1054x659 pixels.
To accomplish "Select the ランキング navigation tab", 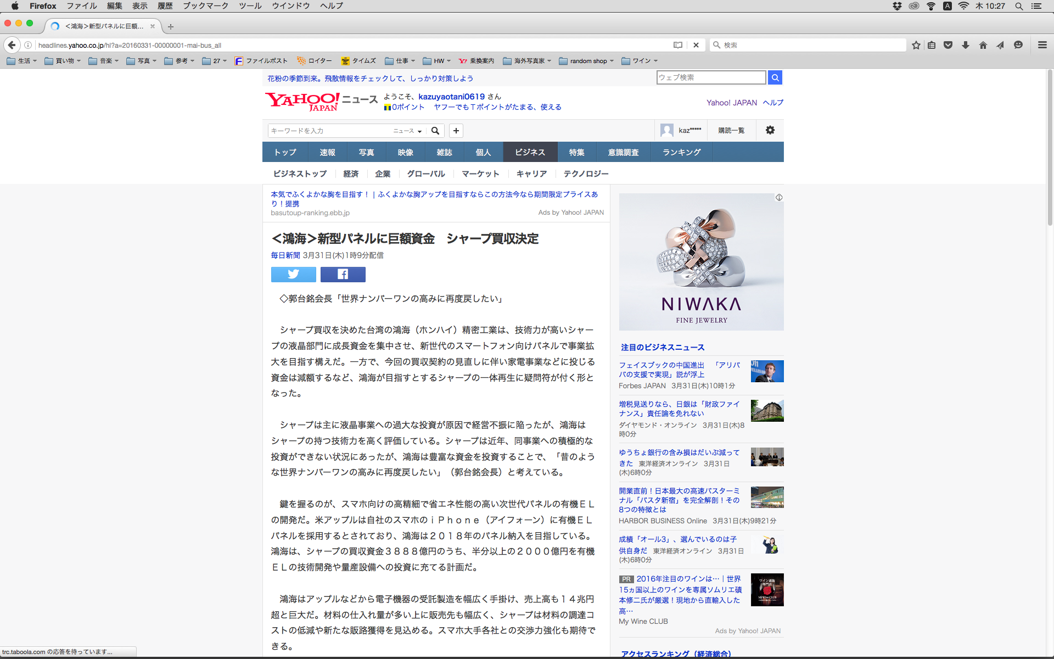I will (681, 152).
